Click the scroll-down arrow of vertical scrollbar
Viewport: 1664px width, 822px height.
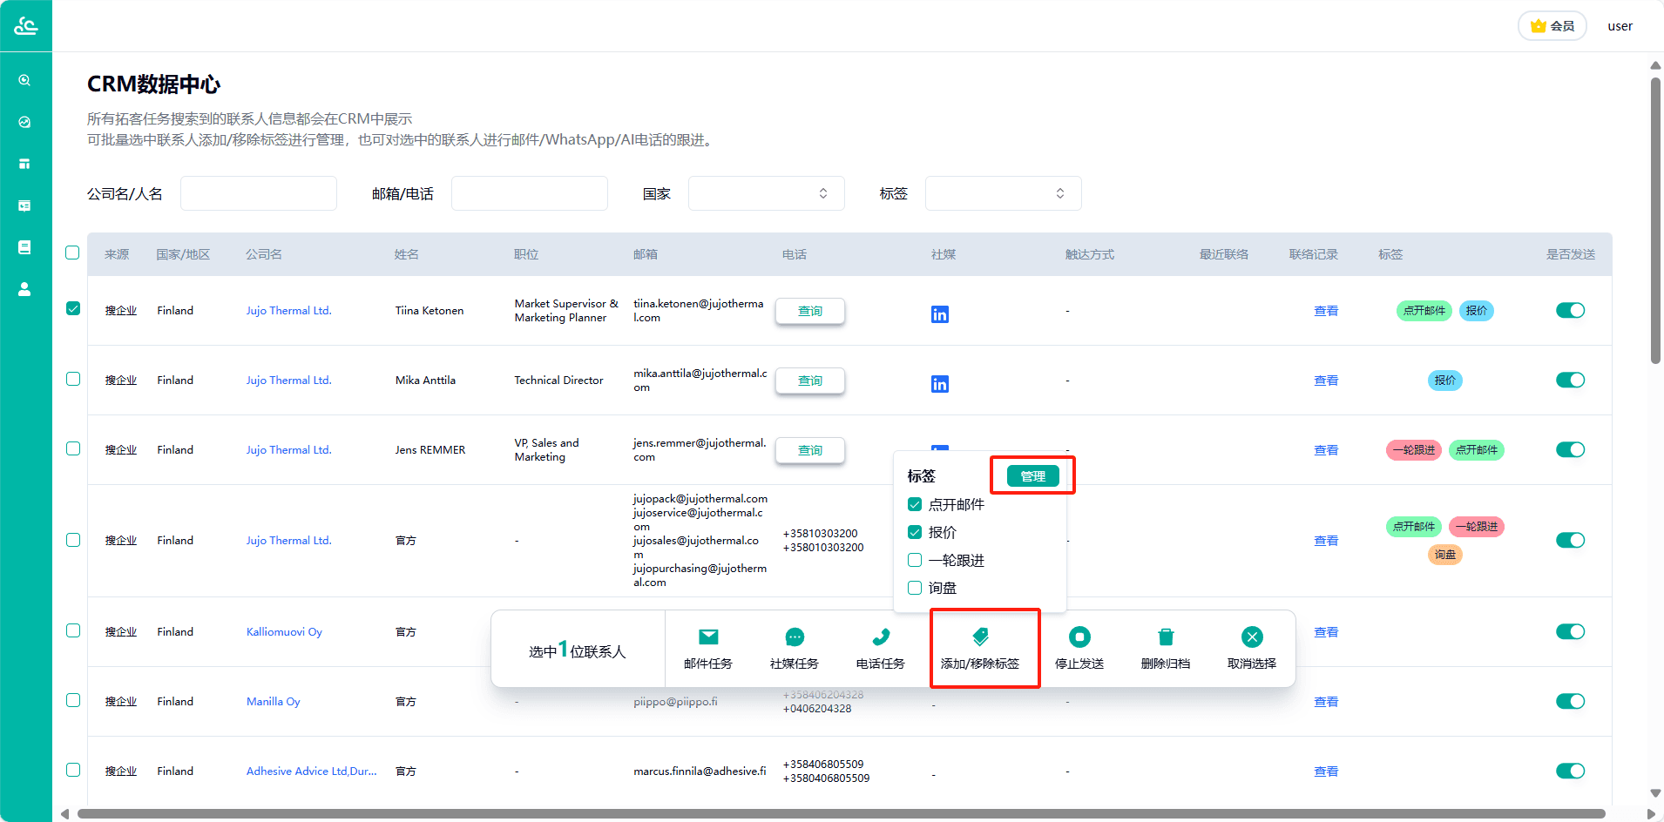tap(1655, 793)
